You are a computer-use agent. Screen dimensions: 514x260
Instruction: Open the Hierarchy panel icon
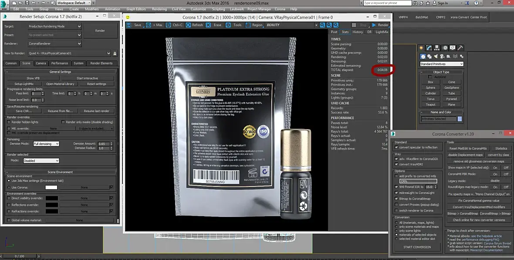click(437, 48)
